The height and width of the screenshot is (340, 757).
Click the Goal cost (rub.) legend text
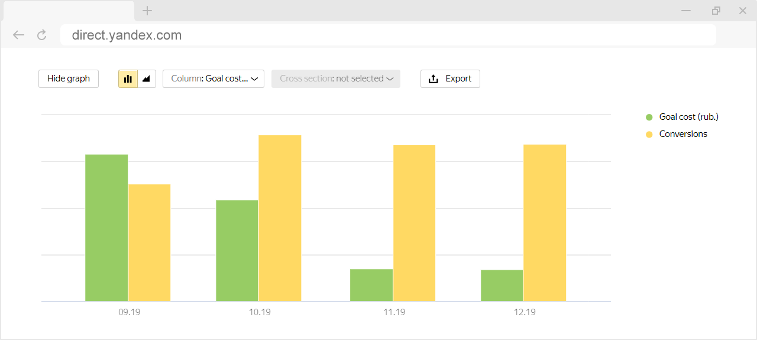pos(689,117)
